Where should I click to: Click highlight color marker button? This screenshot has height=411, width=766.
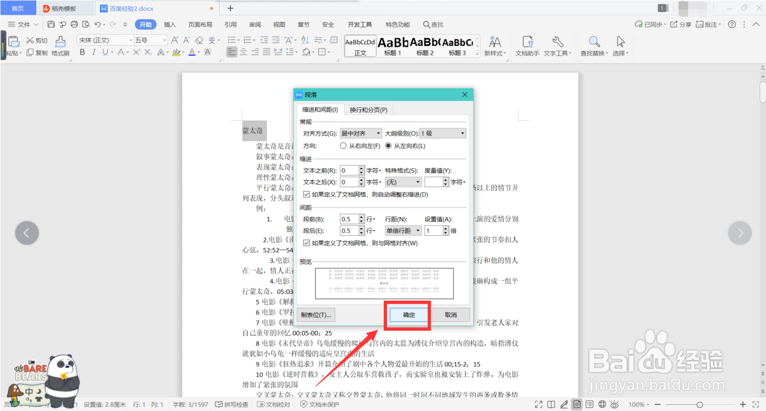(176, 52)
